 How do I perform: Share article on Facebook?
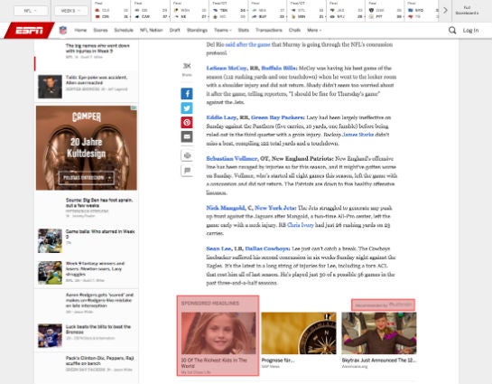pos(187,94)
